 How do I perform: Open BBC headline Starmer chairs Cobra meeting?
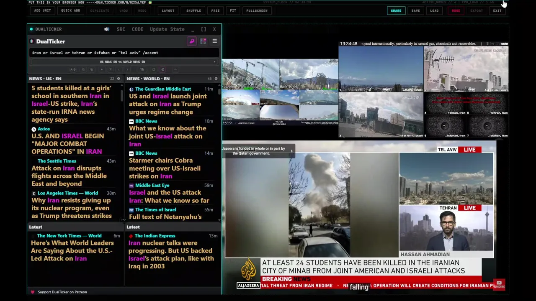pos(165,168)
